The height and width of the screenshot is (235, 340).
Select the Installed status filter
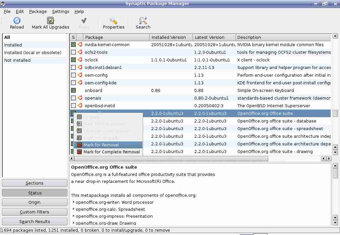coord(35,45)
